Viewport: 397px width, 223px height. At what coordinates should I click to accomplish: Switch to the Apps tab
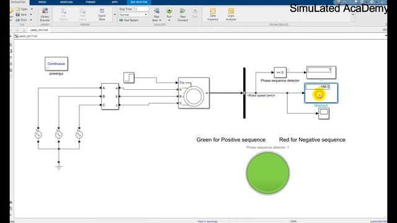pos(115,2)
